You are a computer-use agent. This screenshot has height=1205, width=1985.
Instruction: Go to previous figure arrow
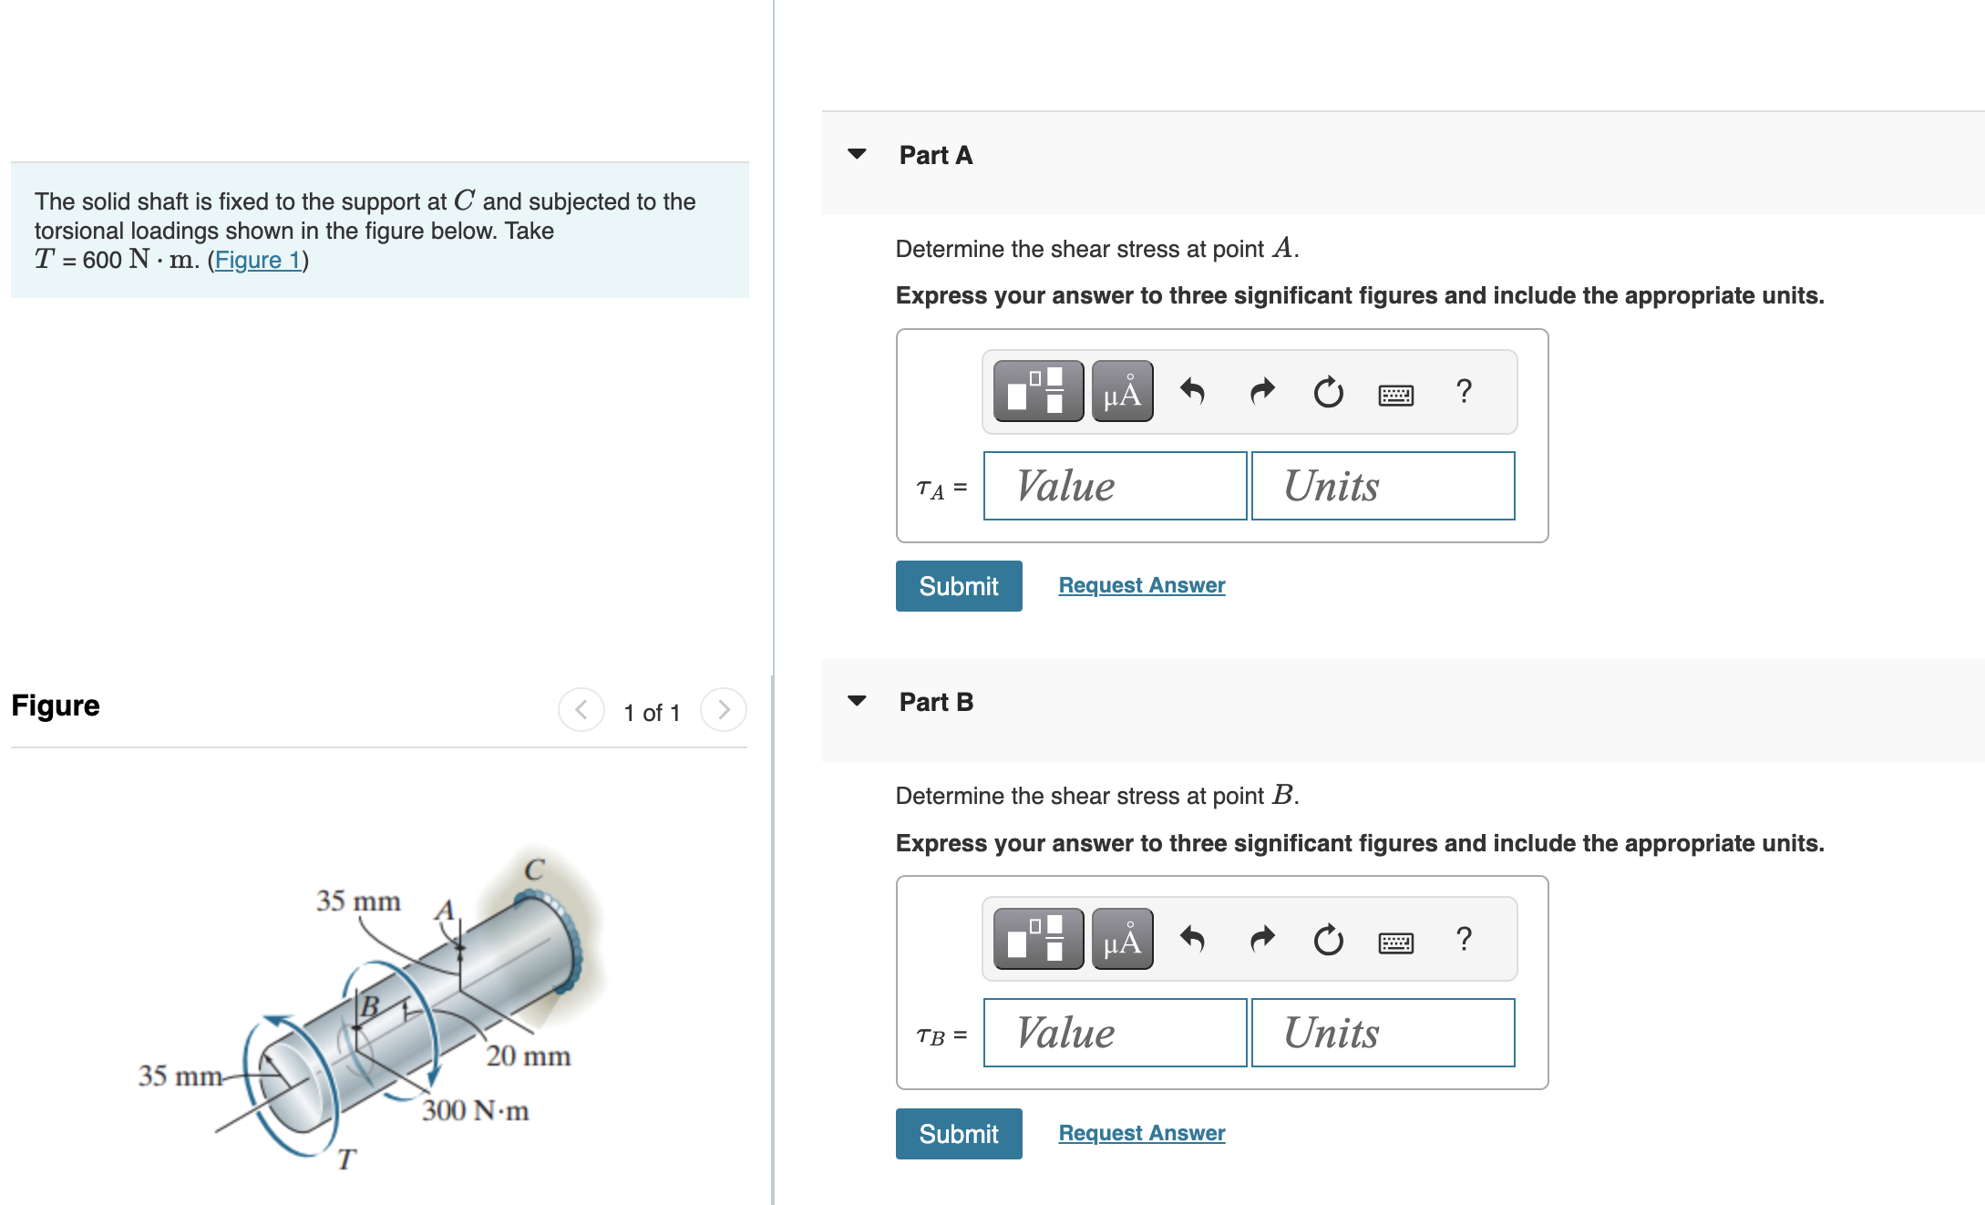tap(581, 709)
